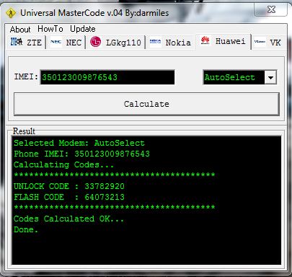Open the LGkg110 tab

[116, 43]
